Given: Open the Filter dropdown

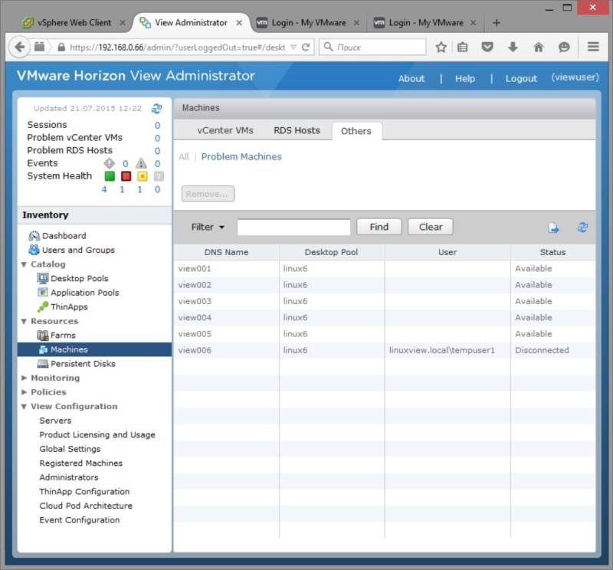Looking at the screenshot, I should pos(208,227).
